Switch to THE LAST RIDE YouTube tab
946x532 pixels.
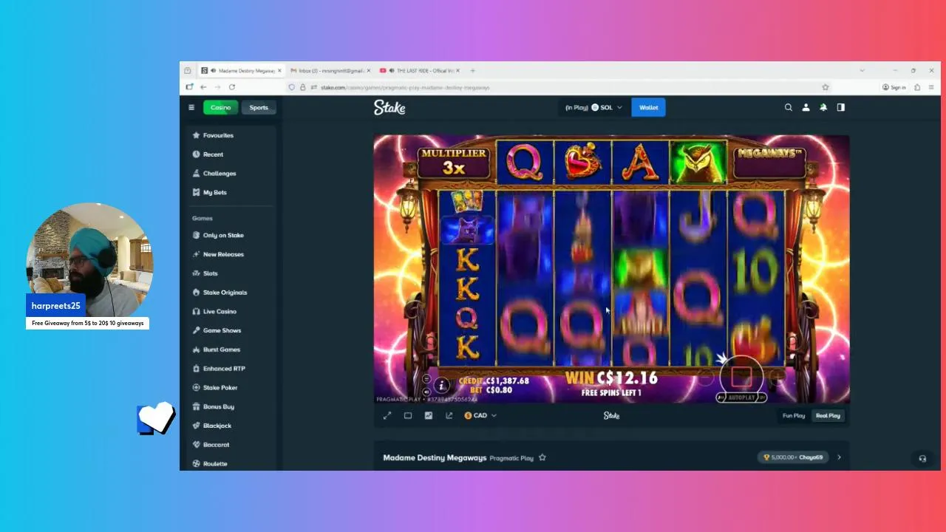pos(419,70)
